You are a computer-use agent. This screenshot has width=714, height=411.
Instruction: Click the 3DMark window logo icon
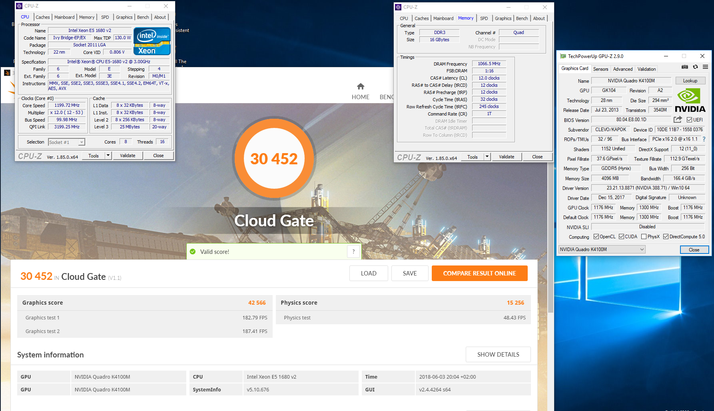(7, 73)
